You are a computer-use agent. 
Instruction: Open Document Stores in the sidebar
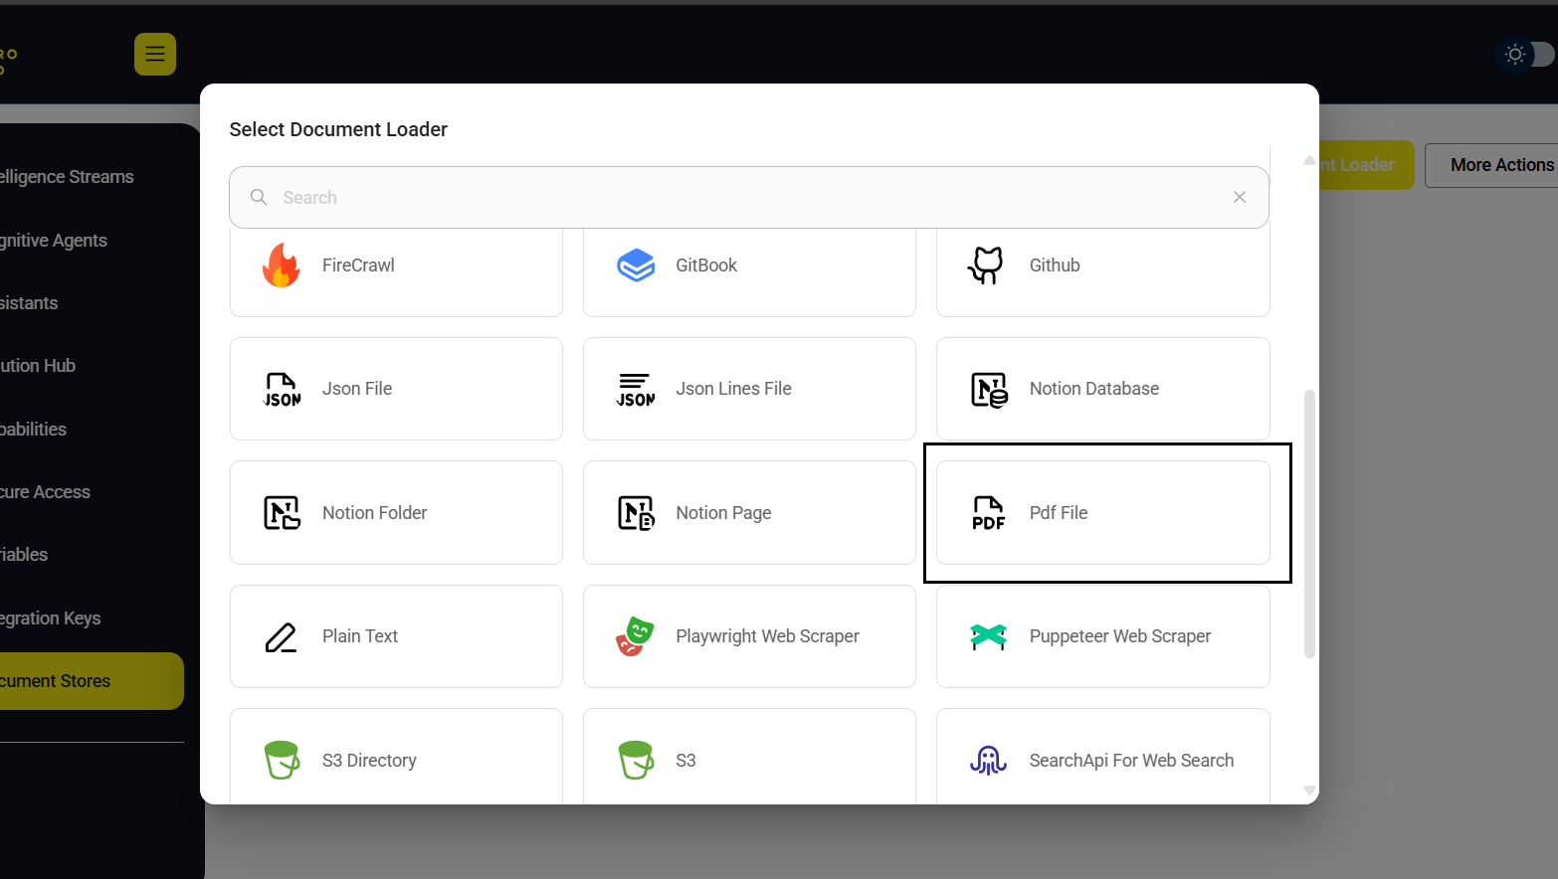point(90,681)
